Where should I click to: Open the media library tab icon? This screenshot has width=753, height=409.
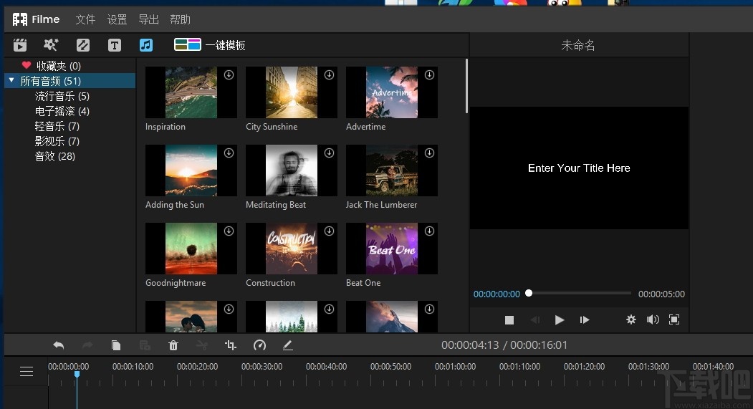coord(20,45)
